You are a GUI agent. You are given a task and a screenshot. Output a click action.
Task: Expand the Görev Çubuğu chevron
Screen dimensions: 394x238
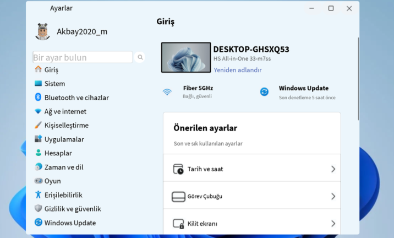point(333,196)
